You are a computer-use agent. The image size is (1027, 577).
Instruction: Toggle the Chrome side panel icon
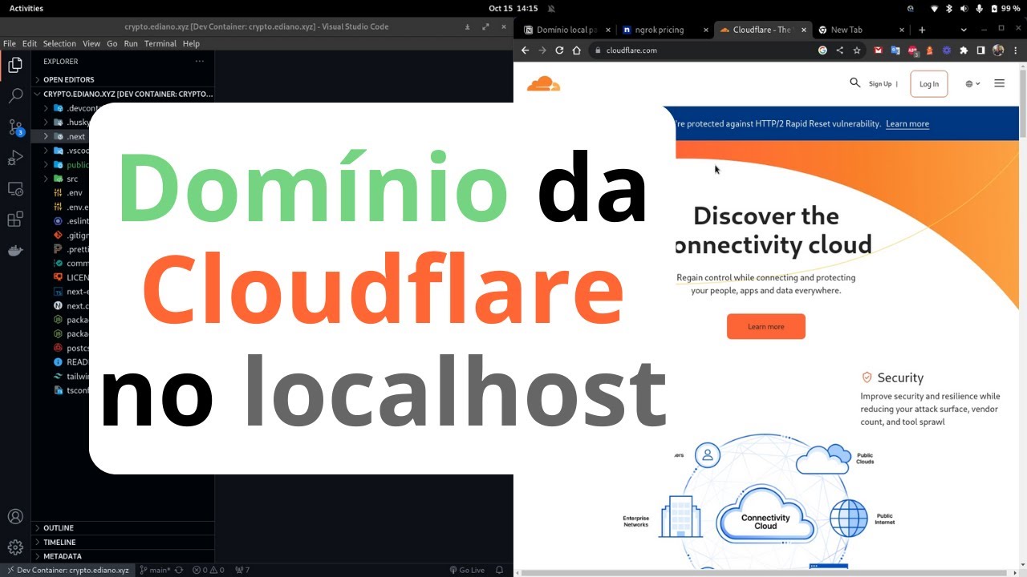(980, 50)
